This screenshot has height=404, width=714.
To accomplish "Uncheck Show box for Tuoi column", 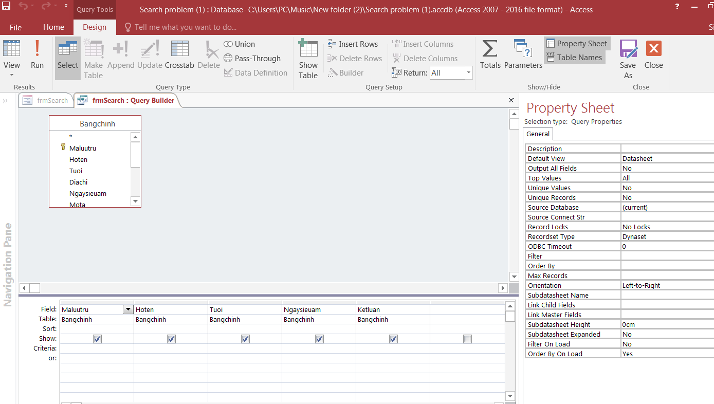I will 246,339.
